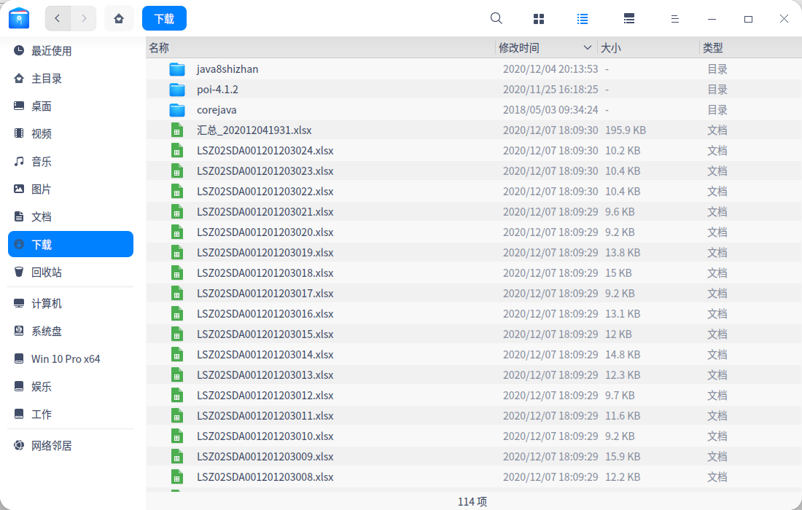The height and width of the screenshot is (510, 802).
Task: Open 系统盘 in the sidebar
Action: pyautogui.click(x=71, y=331)
